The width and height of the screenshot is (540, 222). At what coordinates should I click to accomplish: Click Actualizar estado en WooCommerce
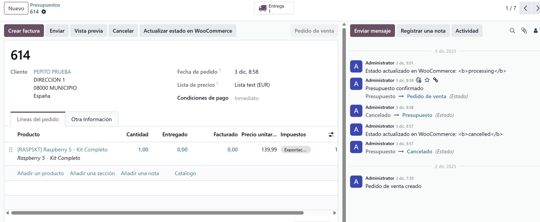(x=188, y=31)
